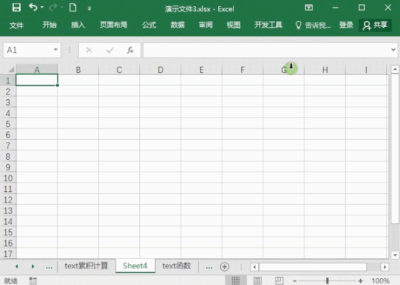Create a new workbook with the page icon
This screenshot has height=285, width=400.
(72, 7)
